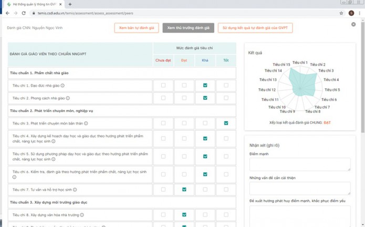This screenshot has height=227, width=365.
Task: Open a new browser tab
Action: 70,4
